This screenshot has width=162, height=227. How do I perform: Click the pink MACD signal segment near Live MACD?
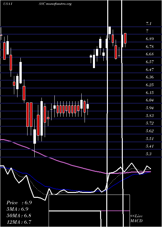point(115,211)
